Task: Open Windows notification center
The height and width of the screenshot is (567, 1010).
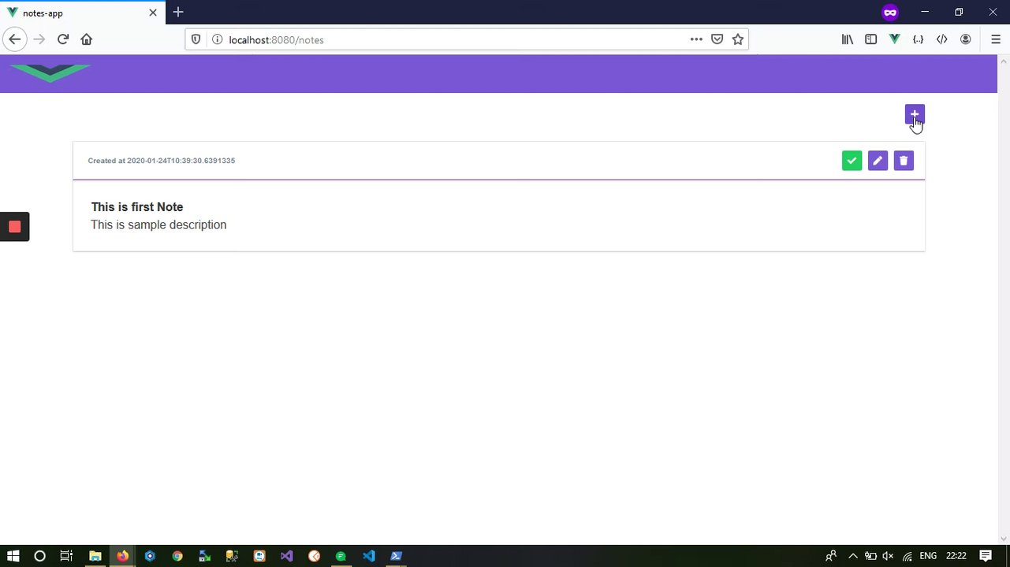Action: (x=986, y=556)
